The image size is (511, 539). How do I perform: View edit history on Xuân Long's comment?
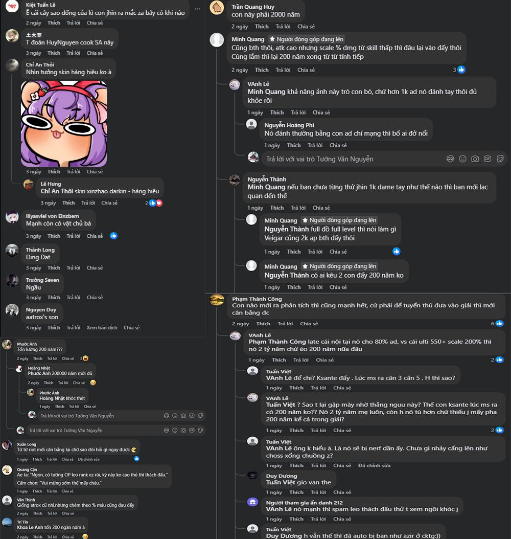88,459
